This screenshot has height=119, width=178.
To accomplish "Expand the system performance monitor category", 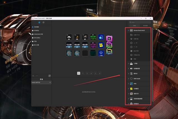I will (x=128, y=99).
